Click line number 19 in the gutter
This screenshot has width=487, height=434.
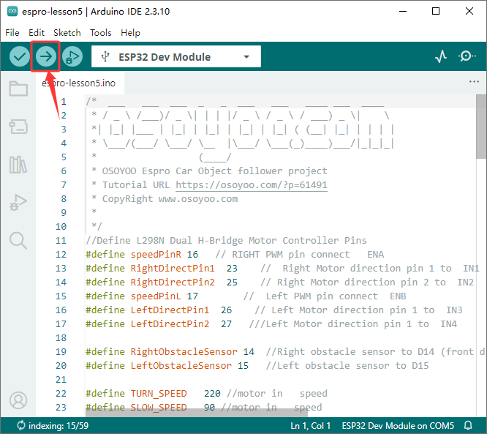(x=61, y=352)
